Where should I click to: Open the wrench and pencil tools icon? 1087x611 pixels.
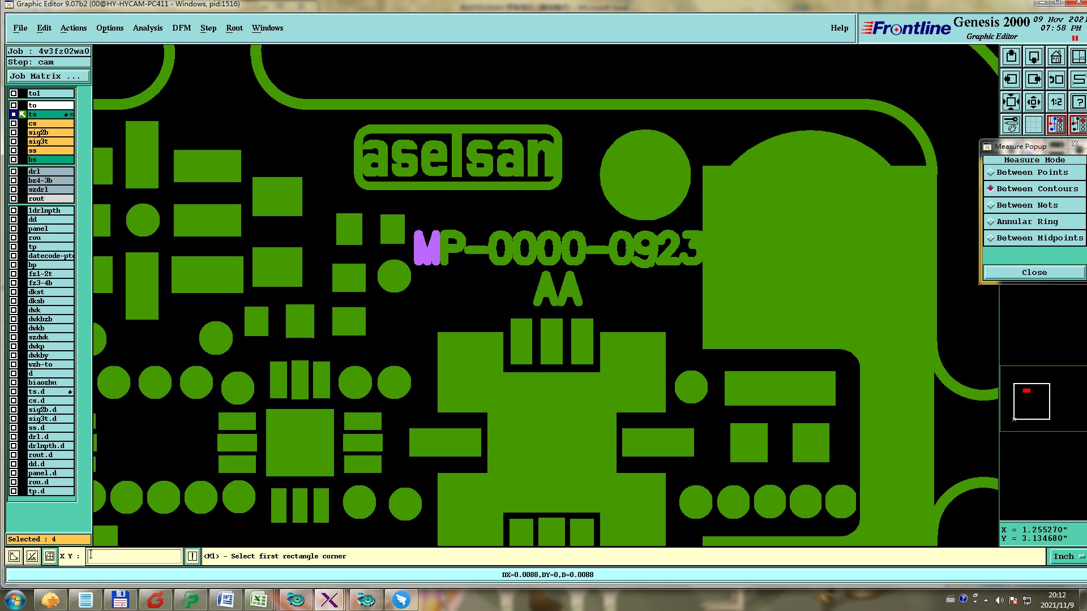pyautogui.click(x=1011, y=124)
